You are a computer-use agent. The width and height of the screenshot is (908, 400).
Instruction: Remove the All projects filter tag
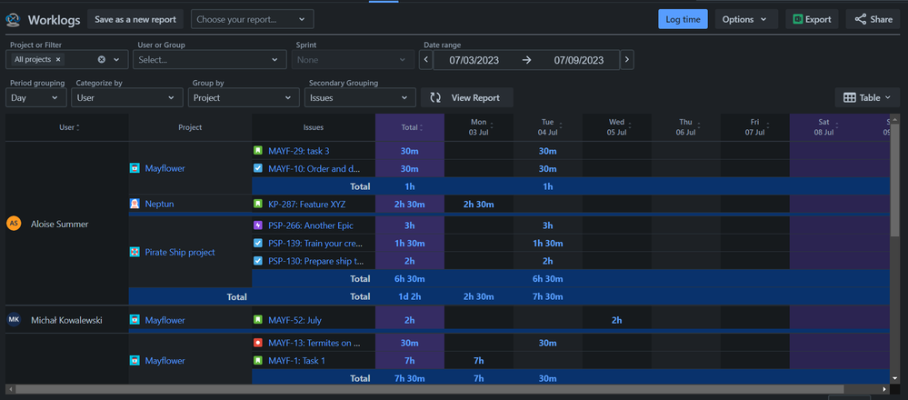59,60
